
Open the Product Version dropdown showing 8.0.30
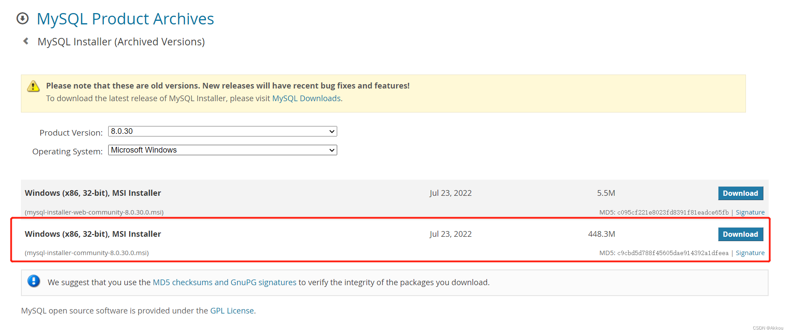point(222,131)
